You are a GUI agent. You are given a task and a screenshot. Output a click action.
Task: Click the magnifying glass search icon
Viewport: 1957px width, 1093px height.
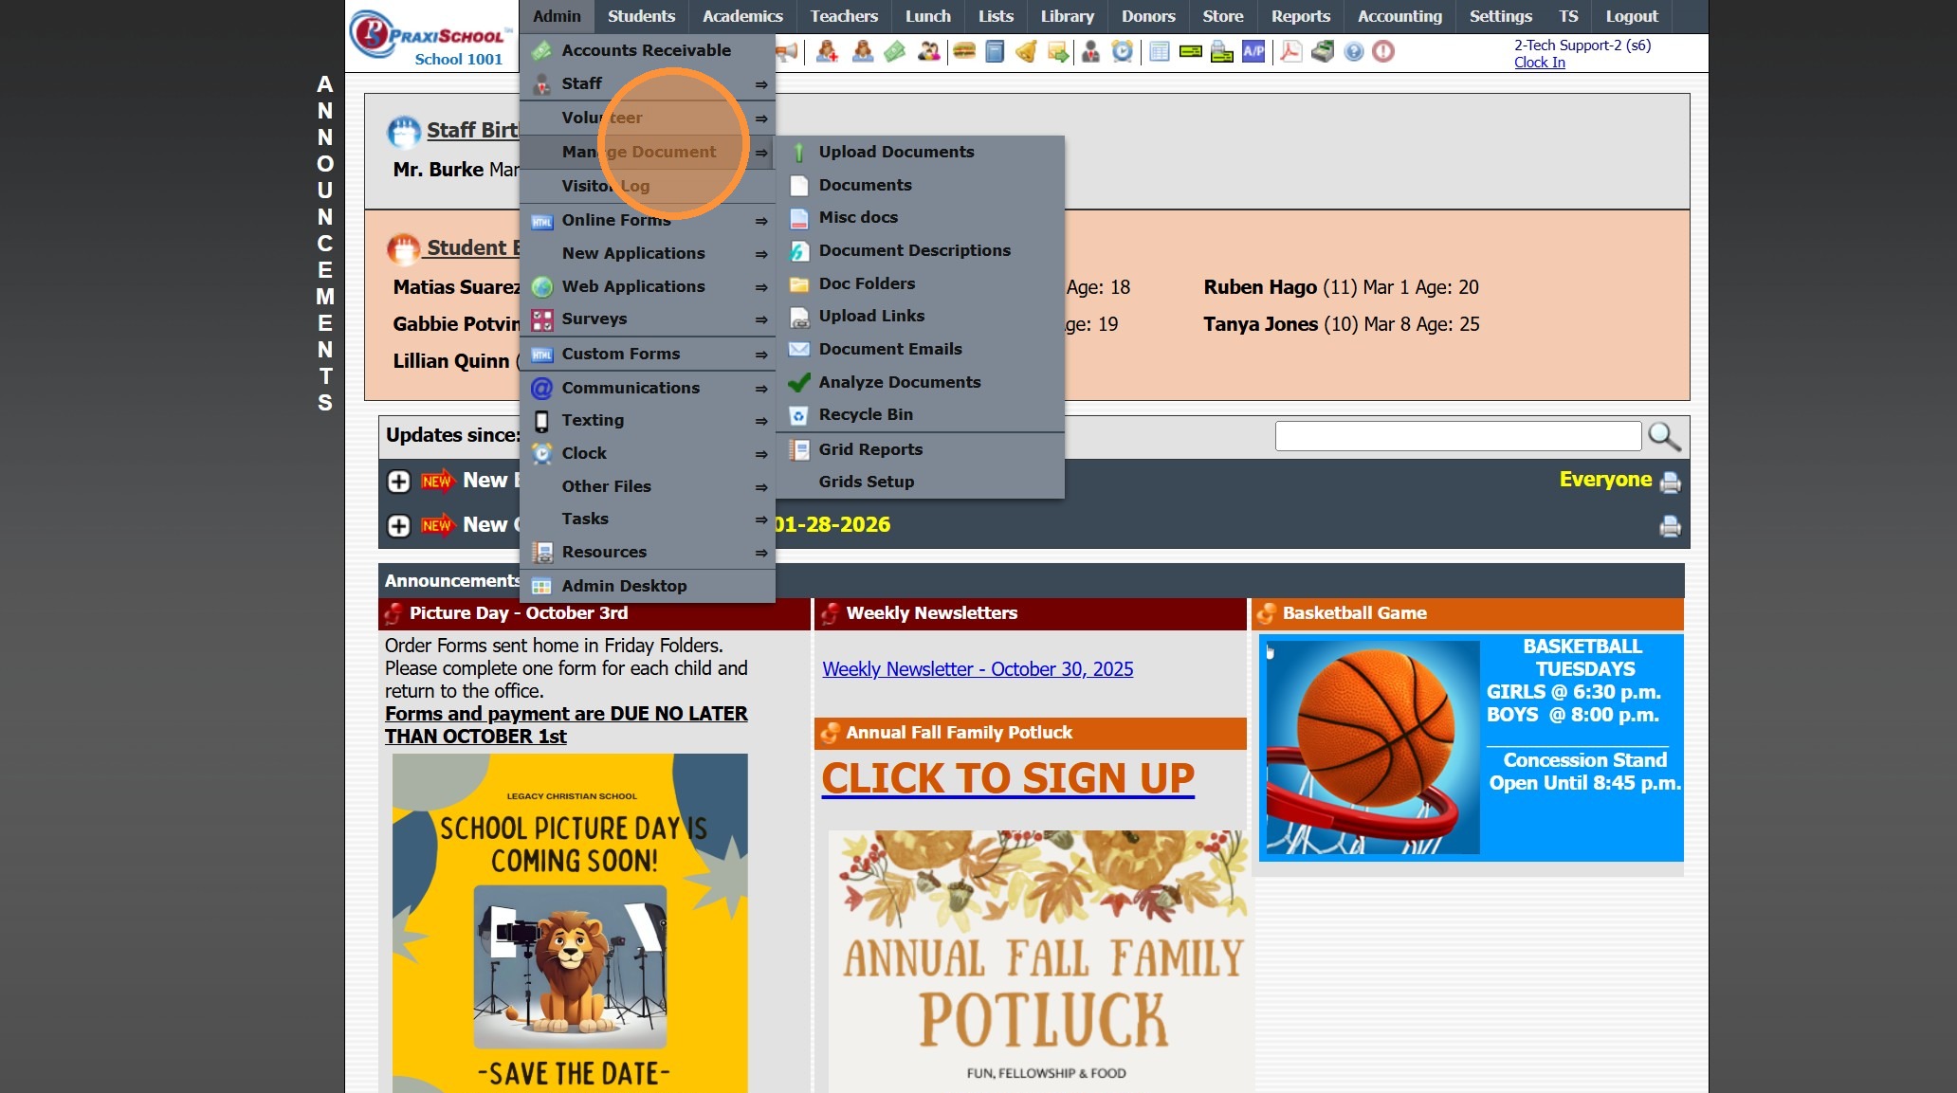point(1663,436)
